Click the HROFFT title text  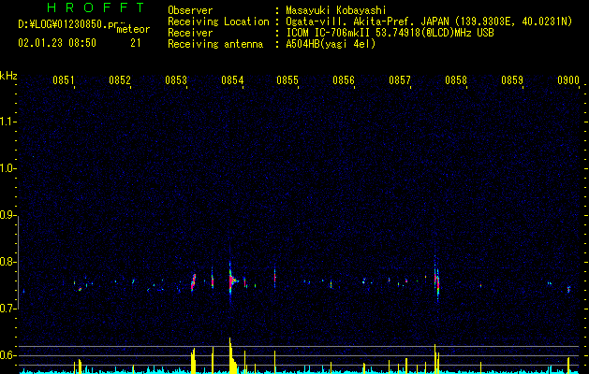[x=96, y=7]
